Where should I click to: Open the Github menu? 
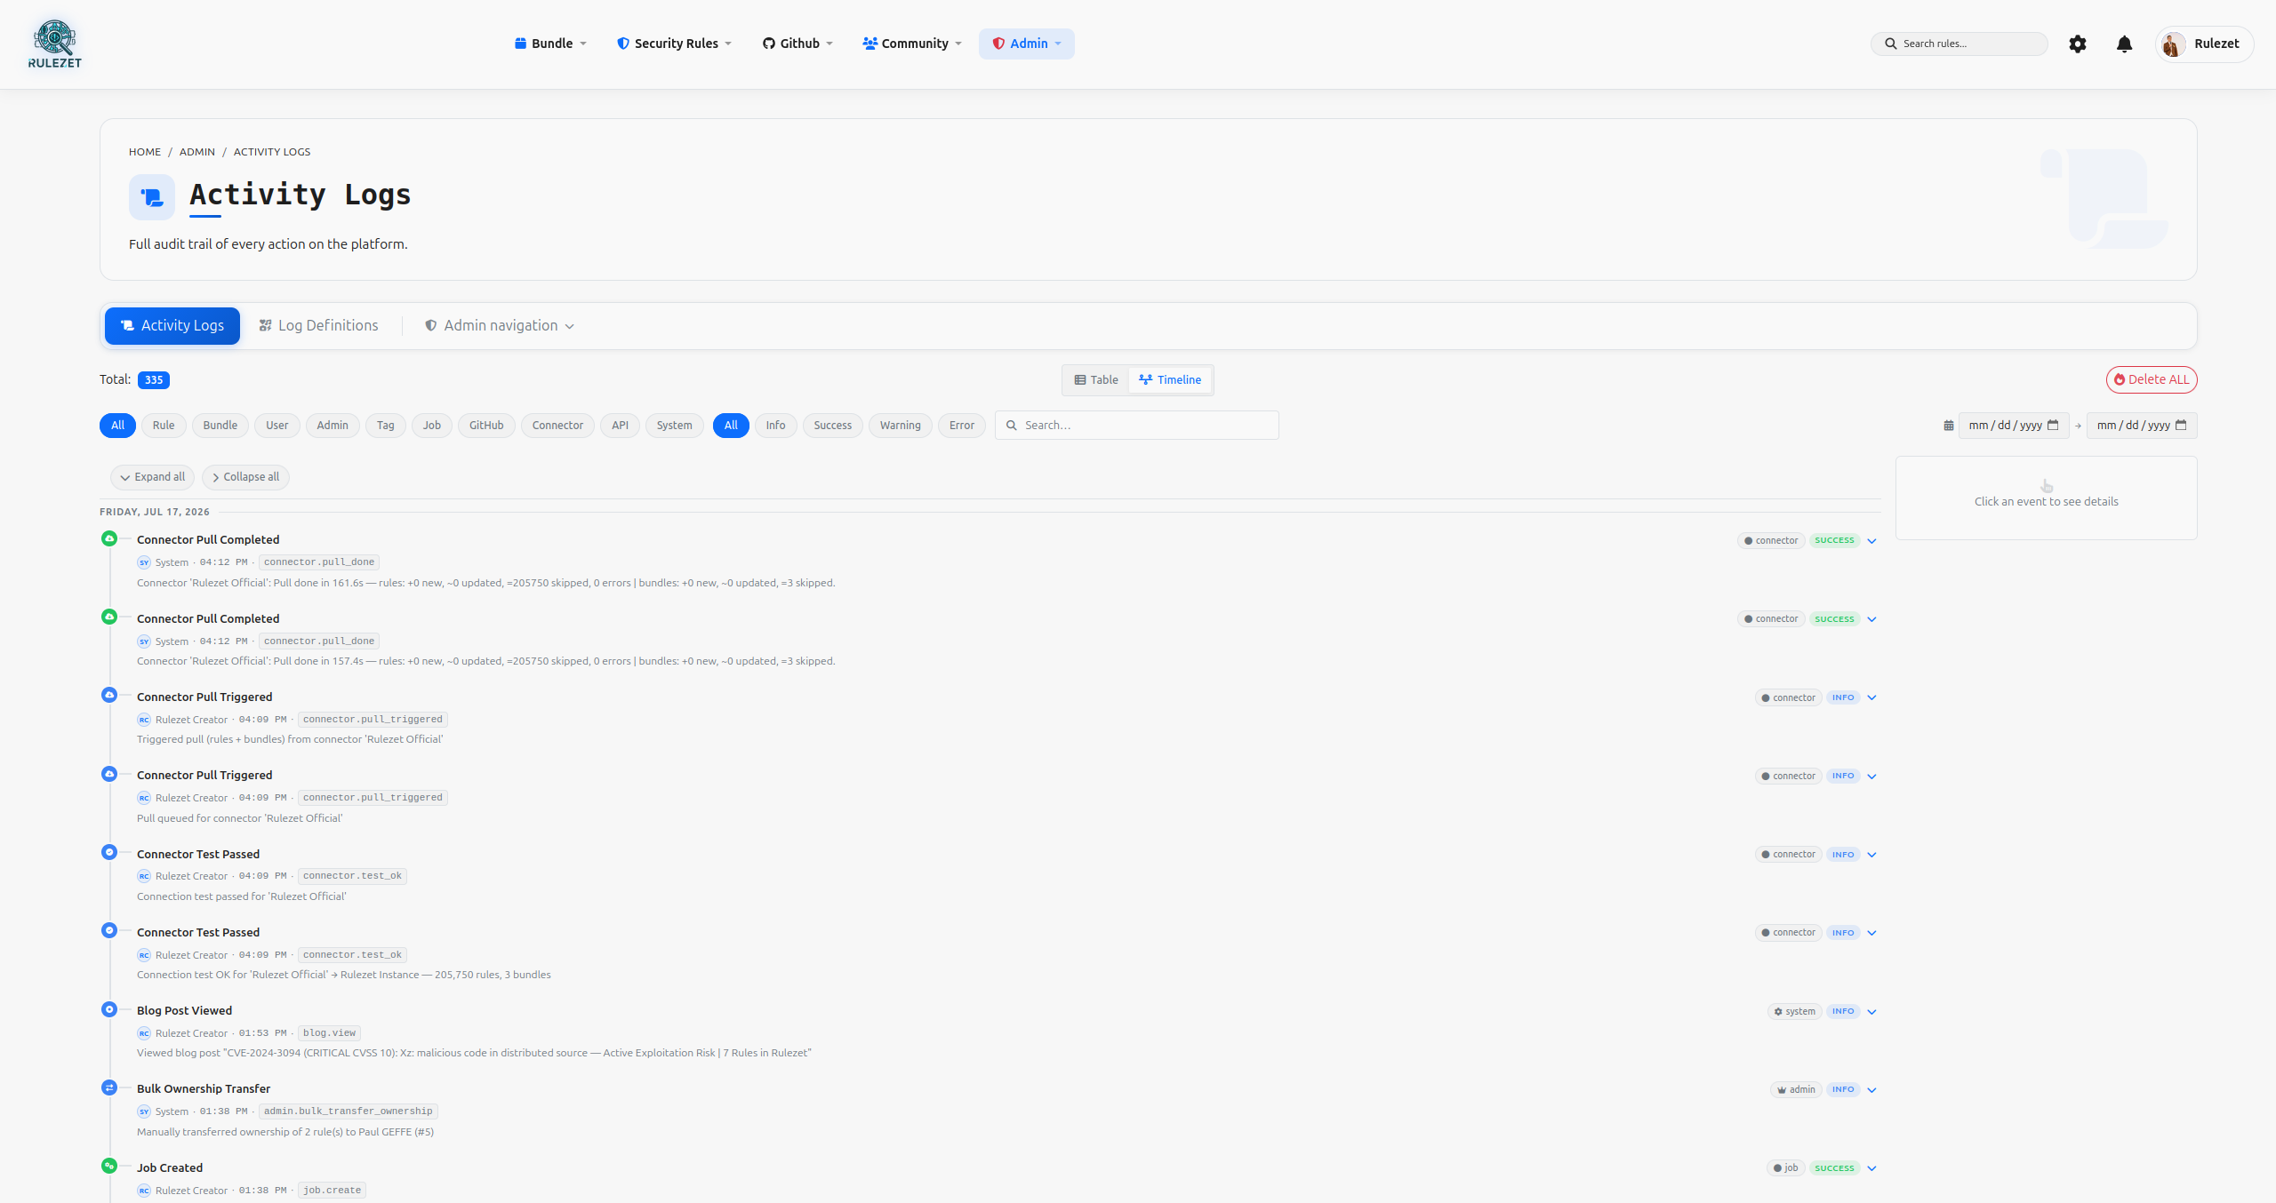[797, 44]
